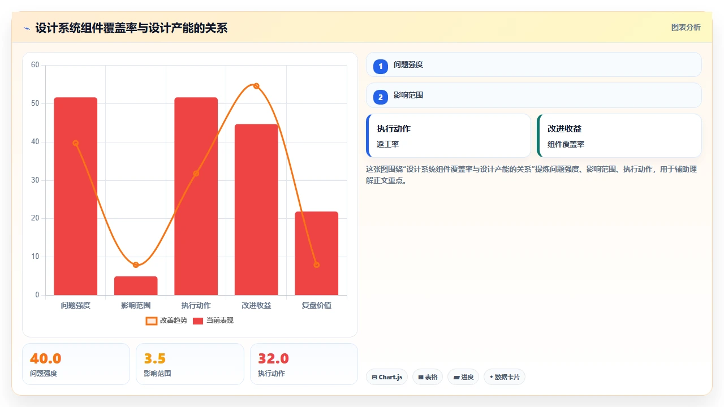
Task: Select the 影响范围 list row
Action: tap(534, 95)
